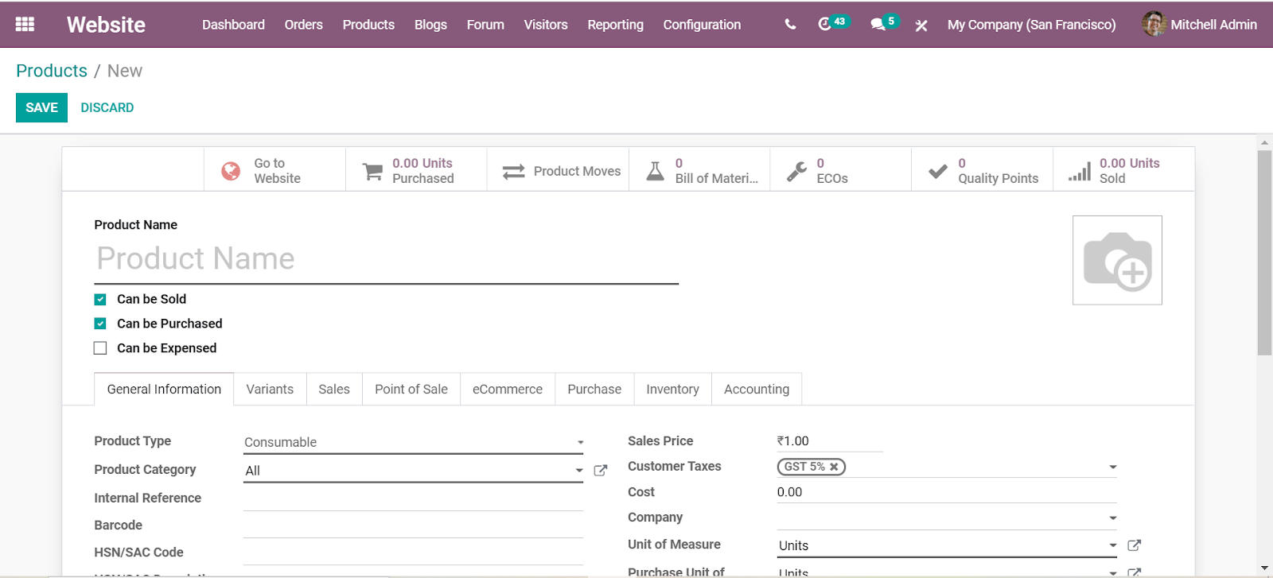Switch to General Information tab

[164, 389]
